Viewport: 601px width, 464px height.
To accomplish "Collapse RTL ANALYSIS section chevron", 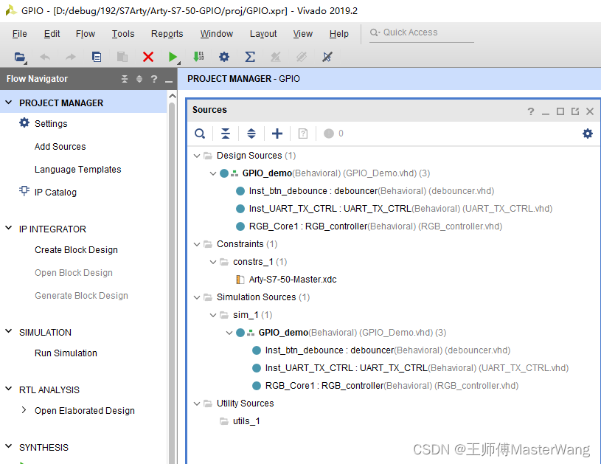I will 8,389.
